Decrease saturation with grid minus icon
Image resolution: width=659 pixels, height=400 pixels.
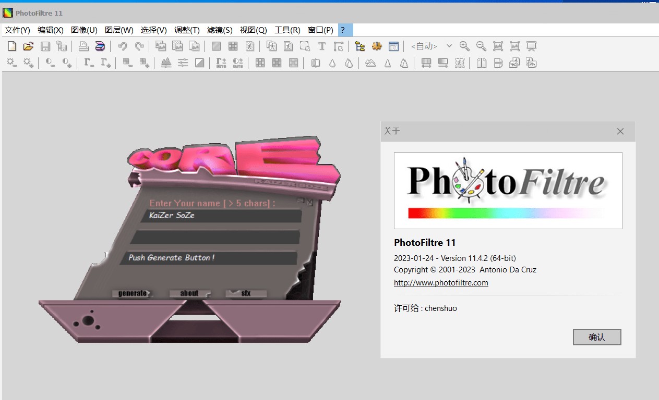(127, 63)
